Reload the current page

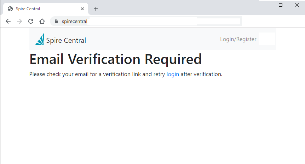(x=31, y=21)
